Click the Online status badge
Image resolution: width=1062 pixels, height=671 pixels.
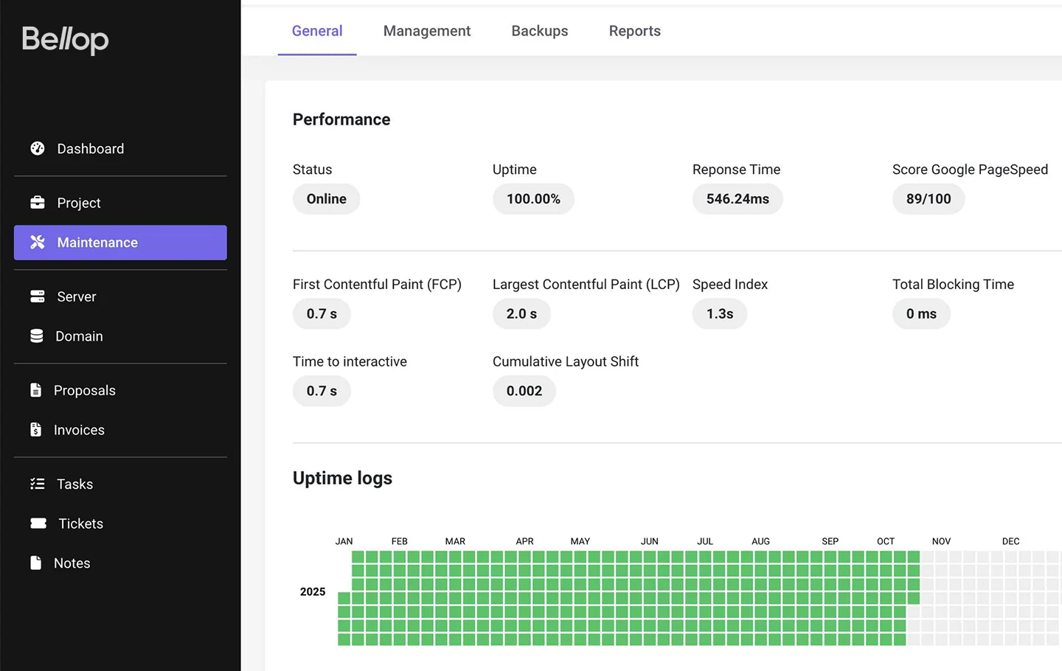point(326,199)
